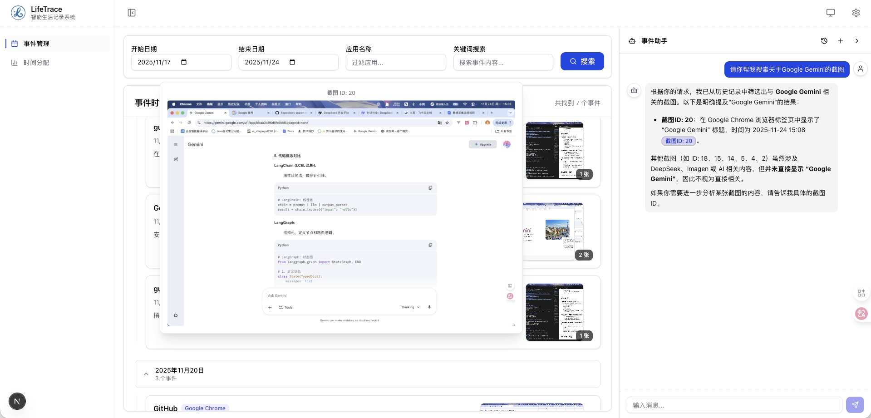Focus the 输入消息 chat input
Image resolution: width=871 pixels, height=418 pixels.
734,405
